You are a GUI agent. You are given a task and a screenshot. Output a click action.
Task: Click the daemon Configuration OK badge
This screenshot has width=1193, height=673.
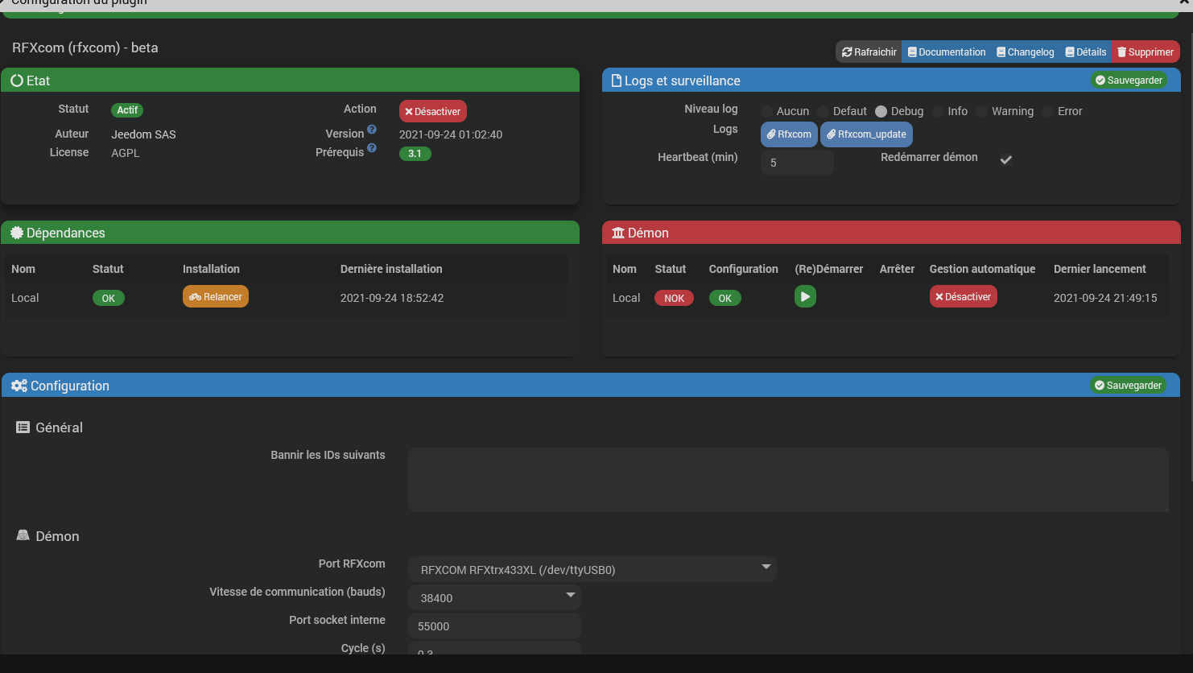coord(725,298)
